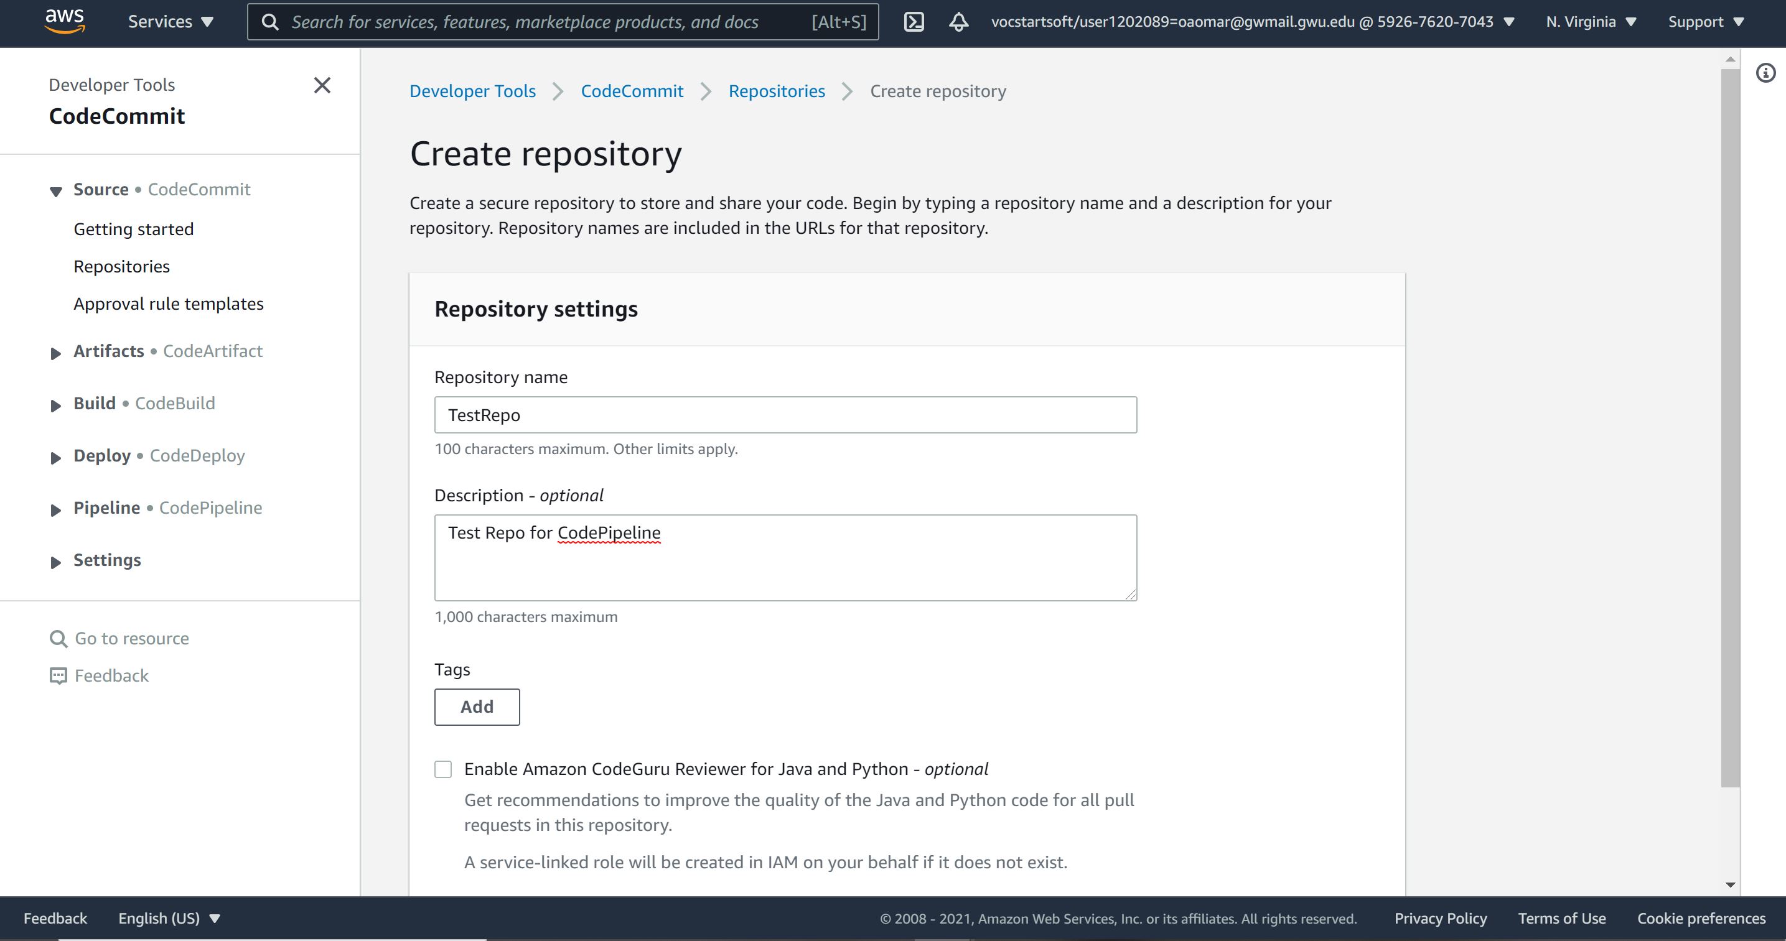Click CodeCommit breadcrumb link
The width and height of the screenshot is (1786, 941).
pyautogui.click(x=632, y=91)
